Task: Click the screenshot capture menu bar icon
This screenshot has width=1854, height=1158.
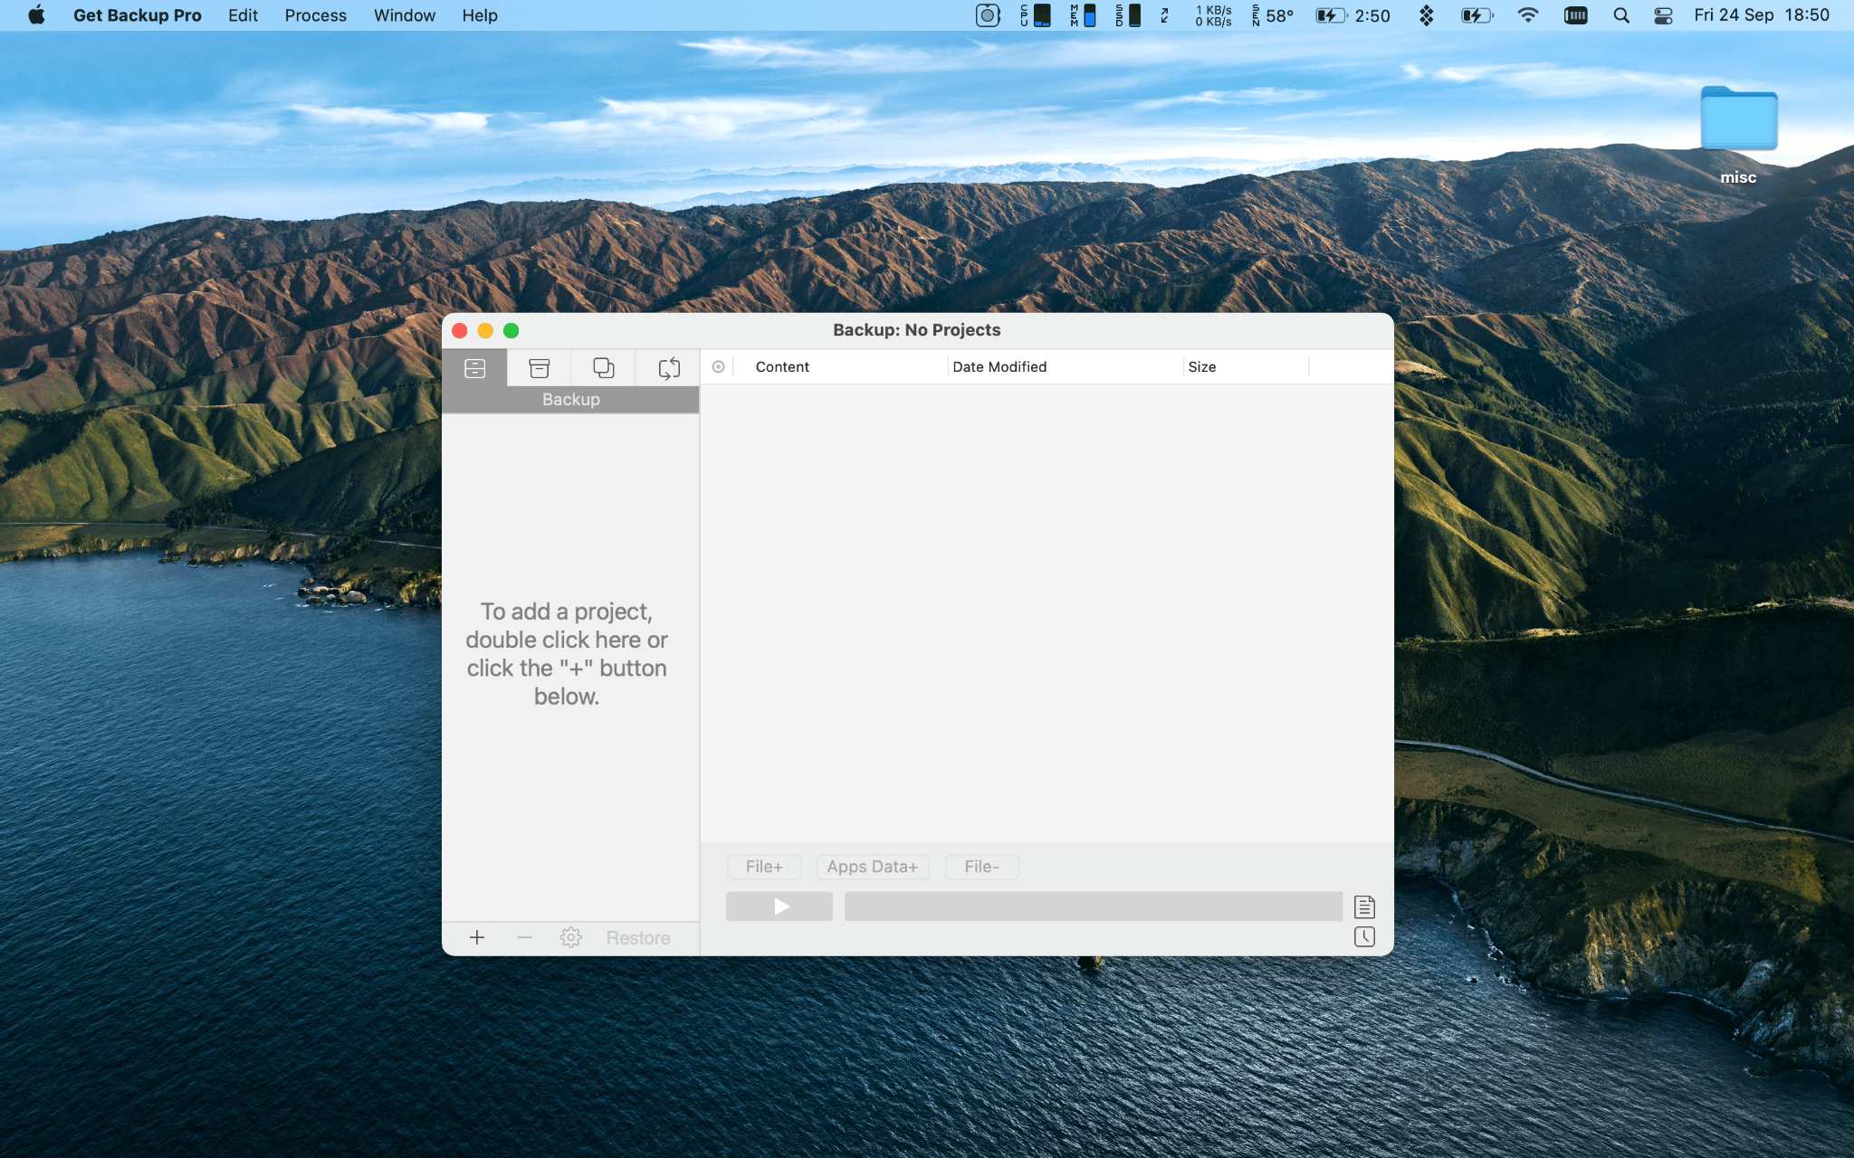Action: (988, 15)
